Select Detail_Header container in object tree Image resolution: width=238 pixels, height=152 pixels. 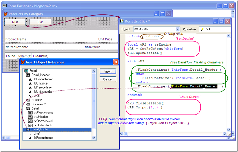point(41,75)
